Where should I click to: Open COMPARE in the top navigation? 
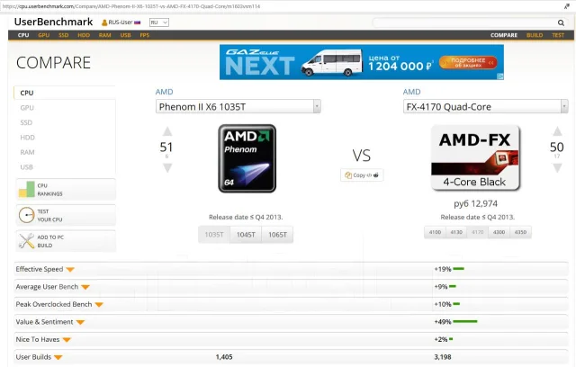tap(504, 35)
